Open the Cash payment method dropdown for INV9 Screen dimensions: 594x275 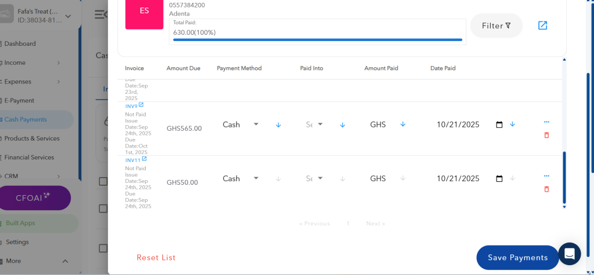(241, 124)
